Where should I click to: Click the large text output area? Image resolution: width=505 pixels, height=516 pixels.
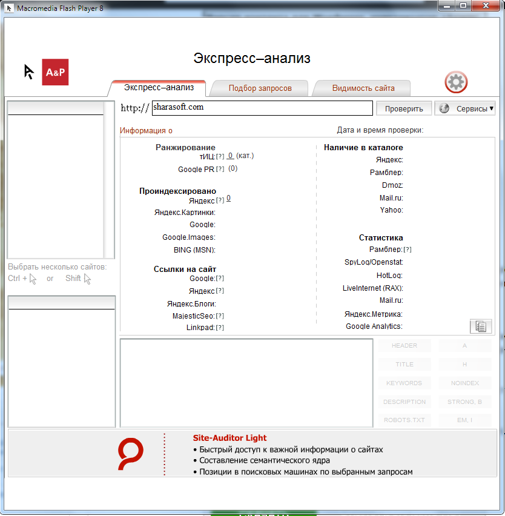point(246,383)
